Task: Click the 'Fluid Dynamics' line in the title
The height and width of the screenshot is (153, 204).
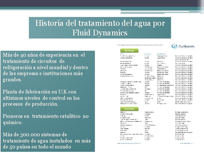Action: 100,33
